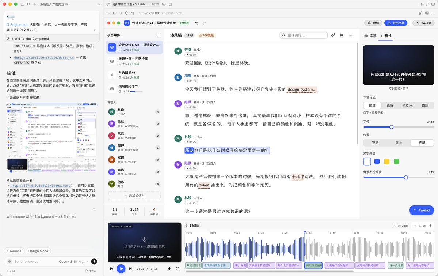
Task: Zoom out the timeline with minus button
Action: tap(415, 226)
